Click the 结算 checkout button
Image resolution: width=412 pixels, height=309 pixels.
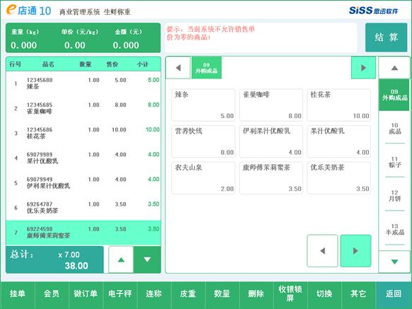tap(387, 37)
